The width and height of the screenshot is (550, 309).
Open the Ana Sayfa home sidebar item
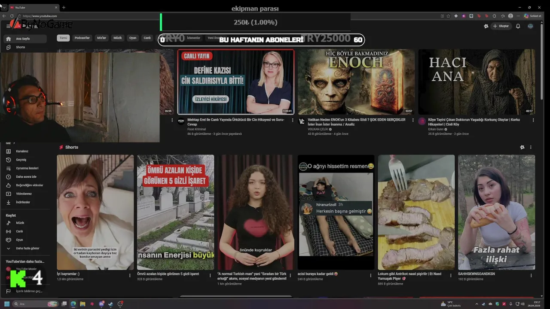pos(25,39)
